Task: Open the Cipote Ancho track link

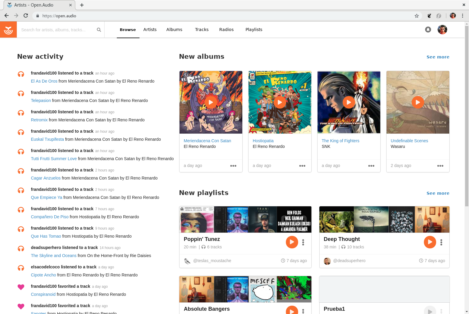Action: click(44, 275)
